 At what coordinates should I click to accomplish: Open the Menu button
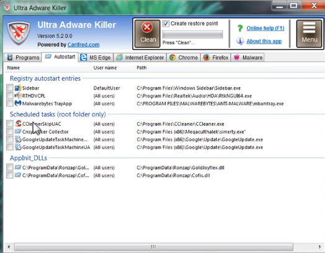tap(309, 34)
